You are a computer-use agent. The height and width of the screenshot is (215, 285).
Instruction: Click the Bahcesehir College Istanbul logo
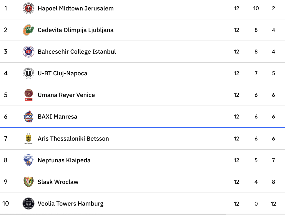28,52
